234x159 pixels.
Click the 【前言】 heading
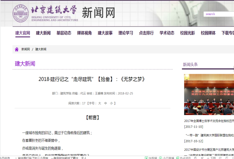[93, 118]
